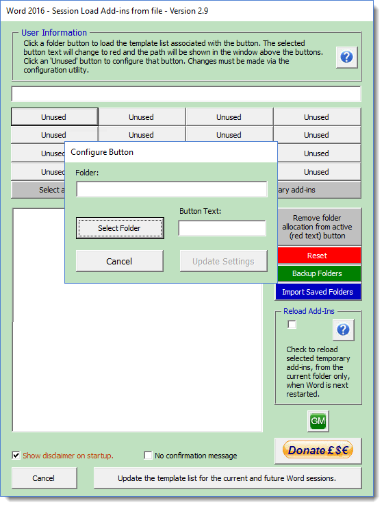Image resolution: width=384 pixels, height=507 pixels.
Task: Click in the Button Text input field
Action: (222, 228)
